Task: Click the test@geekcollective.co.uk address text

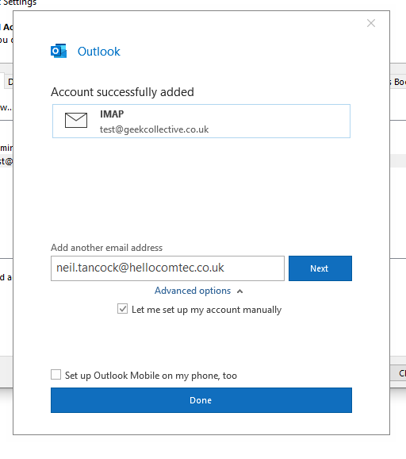Action: (x=154, y=129)
